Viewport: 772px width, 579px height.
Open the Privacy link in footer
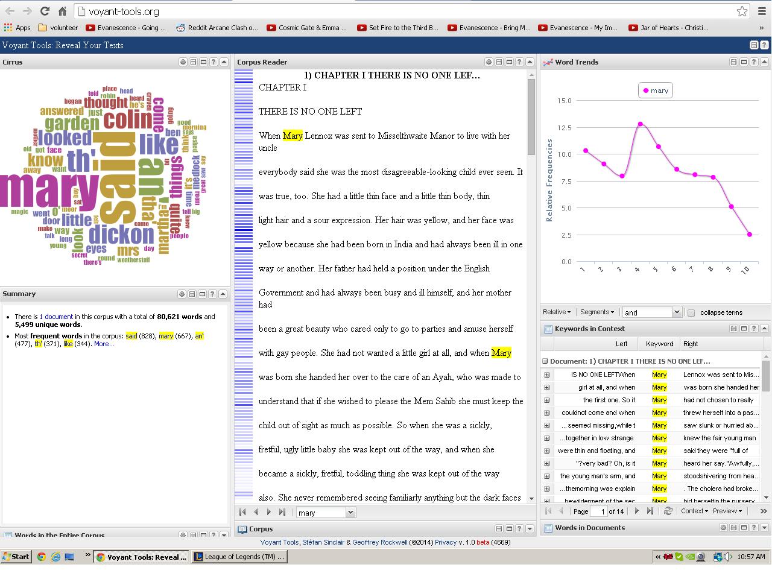click(x=446, y=542)
